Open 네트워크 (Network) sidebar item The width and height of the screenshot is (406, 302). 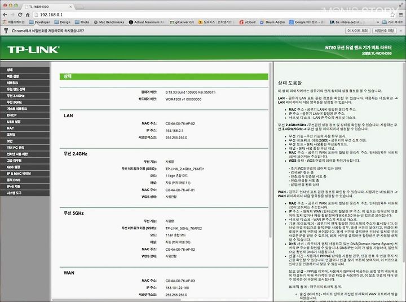click(25, 83)
